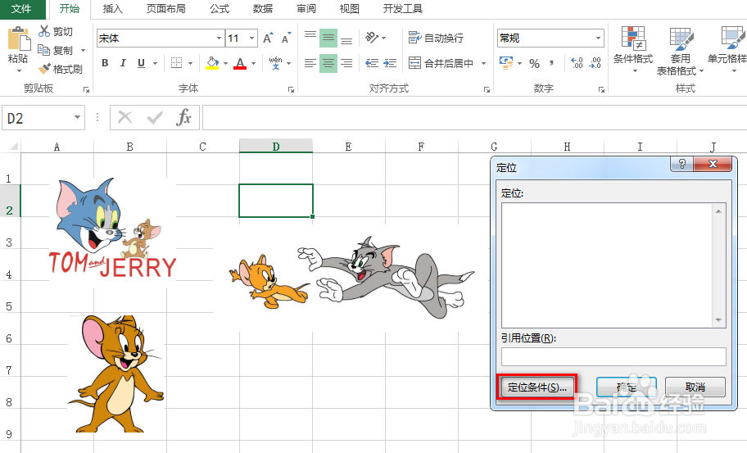The image size is (747, 453).
Task: Click the help button in 定位 dialog
Action: pyautogui.click(x=681, y=165)
